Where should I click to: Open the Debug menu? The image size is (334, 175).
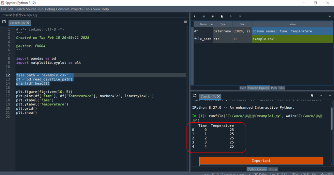click(x=50, y=9)
